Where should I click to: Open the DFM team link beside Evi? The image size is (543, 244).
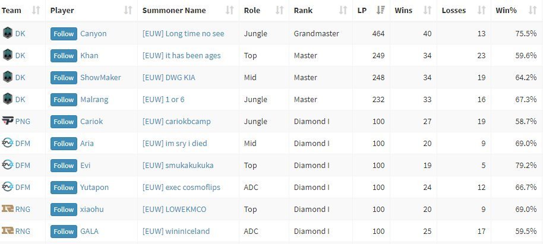click(23, 165)
